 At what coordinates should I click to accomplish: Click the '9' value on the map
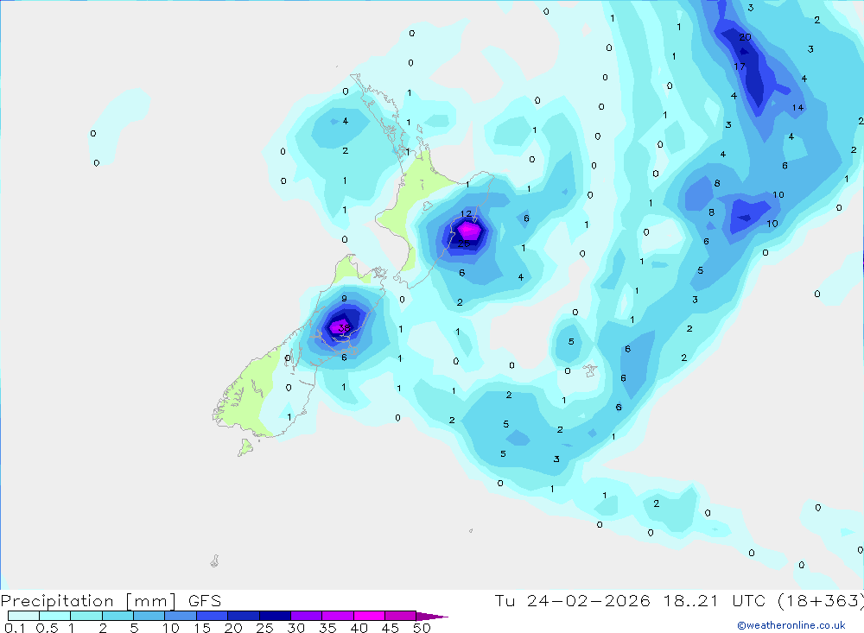click(345, 299)
